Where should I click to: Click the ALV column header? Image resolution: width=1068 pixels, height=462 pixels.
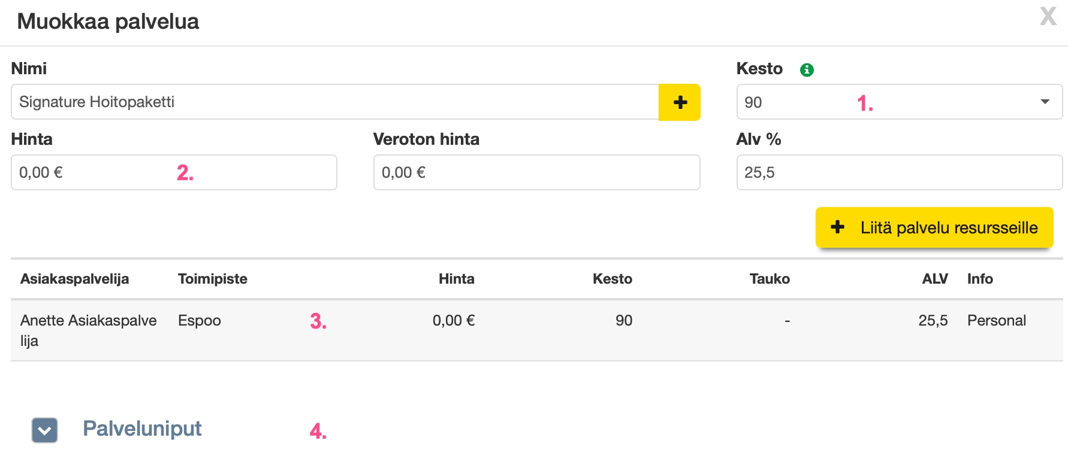[934, 279]
